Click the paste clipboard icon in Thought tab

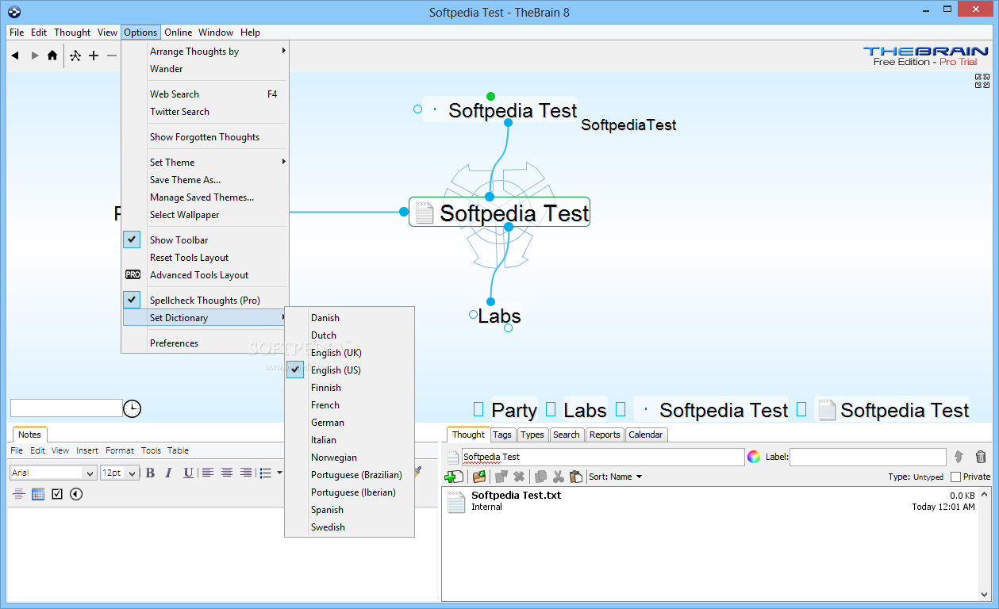576,477
